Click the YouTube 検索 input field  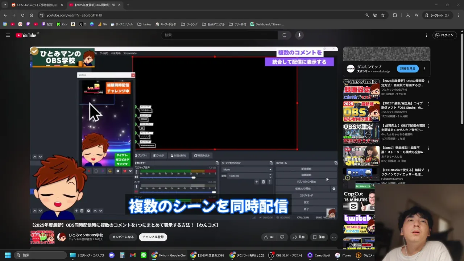(219, 35)
